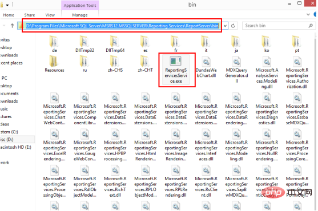Open the Share ribbon tab

[30, 15]
